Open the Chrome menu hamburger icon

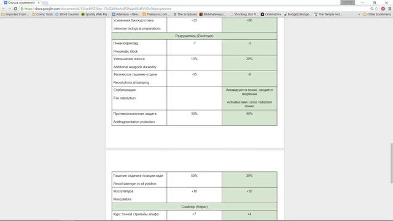(390, 9)
